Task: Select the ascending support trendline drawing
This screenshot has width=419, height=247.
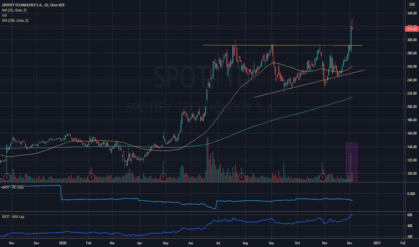Action: [x=309, y=84]
